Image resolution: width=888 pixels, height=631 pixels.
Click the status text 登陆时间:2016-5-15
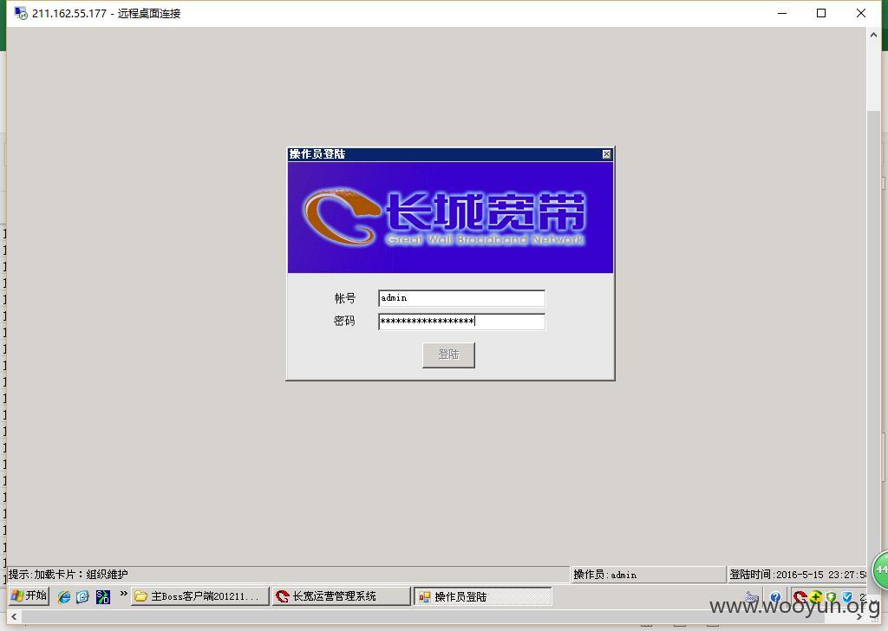798,575
